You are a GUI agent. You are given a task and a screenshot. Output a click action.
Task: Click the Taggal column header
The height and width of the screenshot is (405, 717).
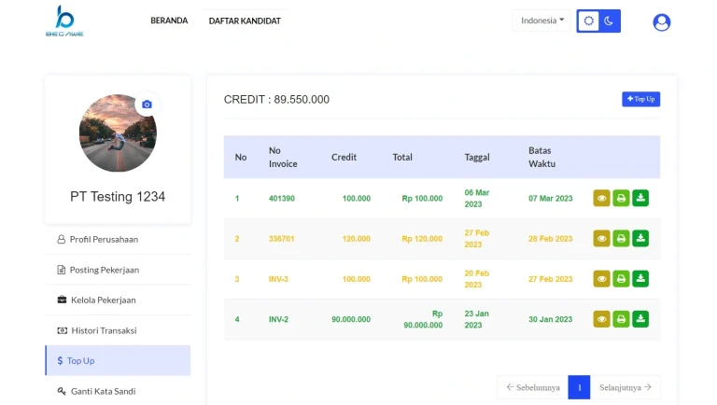point(477,158)
